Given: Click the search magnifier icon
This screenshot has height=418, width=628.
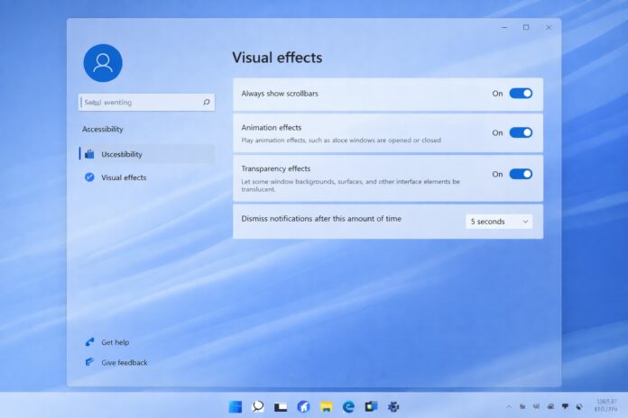Looking at the screenshot, I should point(207,103).
